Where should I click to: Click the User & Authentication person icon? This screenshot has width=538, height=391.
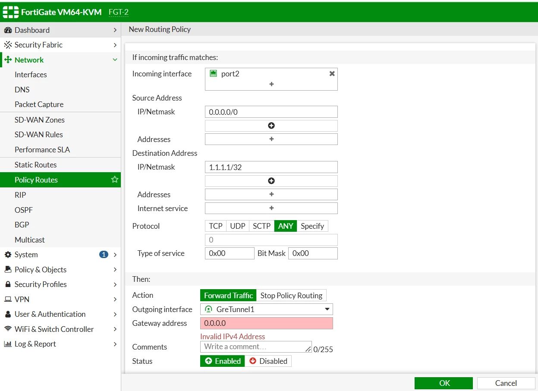click(8, 314)
